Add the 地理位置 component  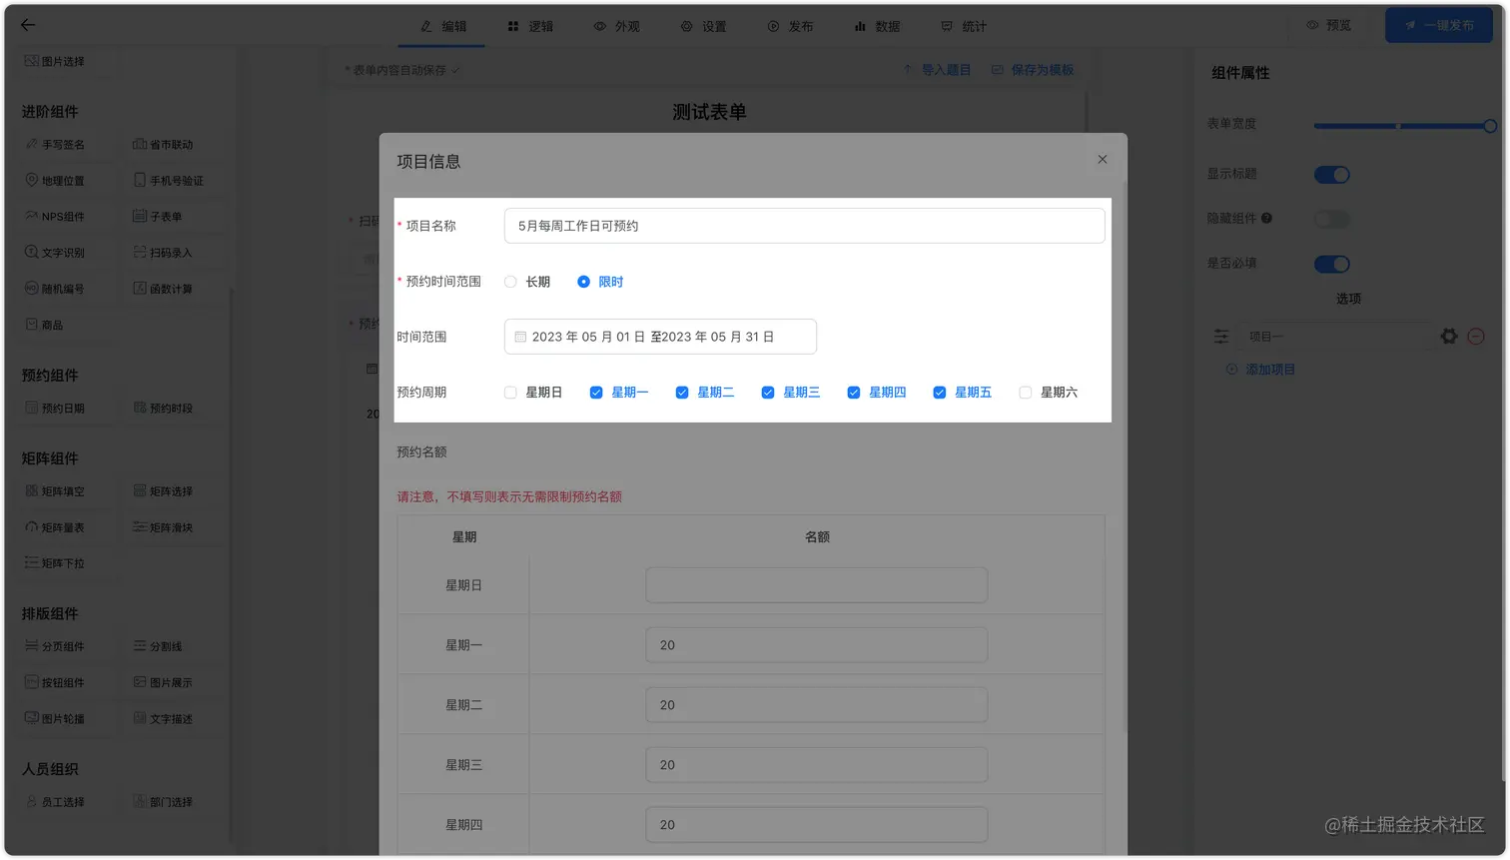click(55, 181)
